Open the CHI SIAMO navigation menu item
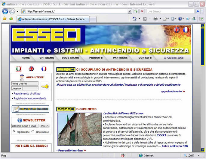 click(47, 57)
